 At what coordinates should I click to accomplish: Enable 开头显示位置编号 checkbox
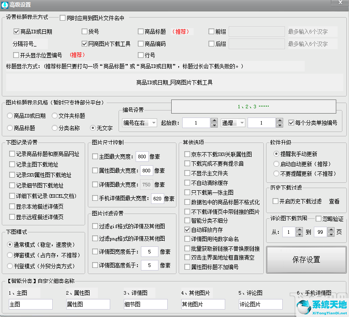pos(16,55)
